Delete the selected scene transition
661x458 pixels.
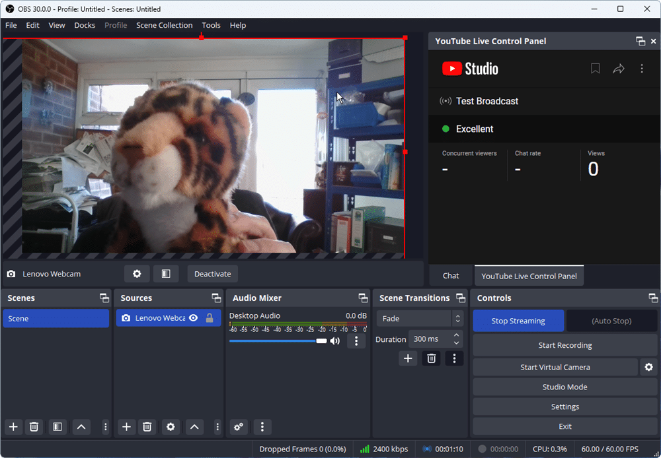click(431, 358)
